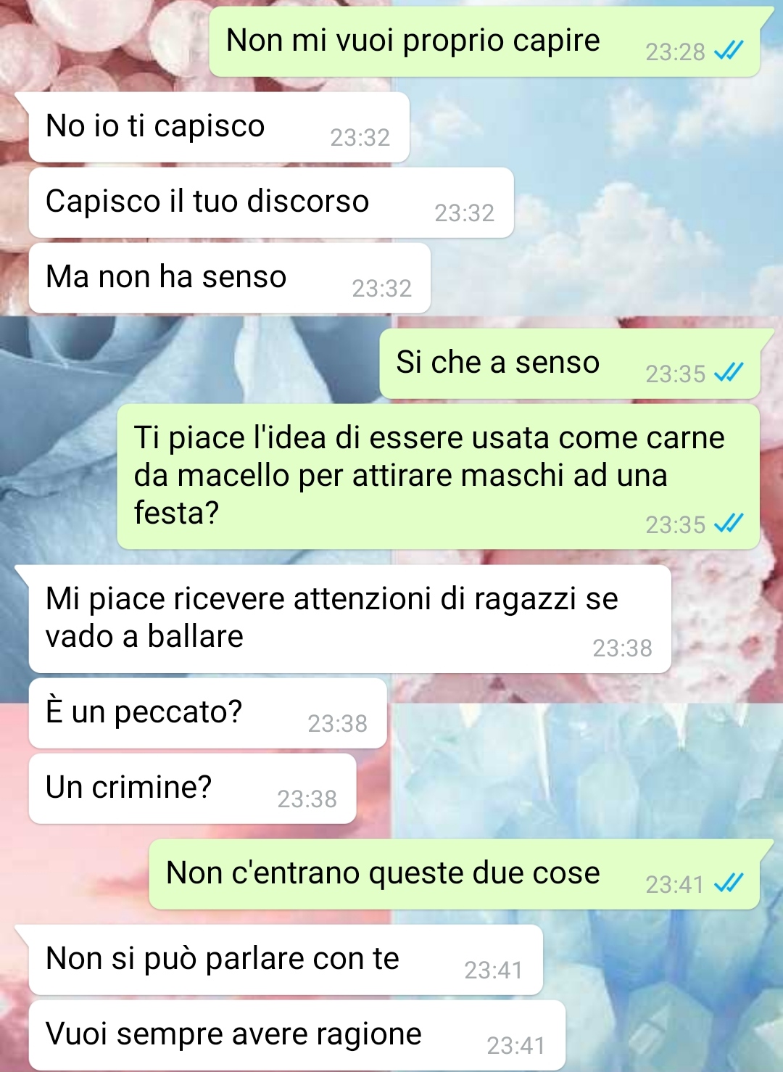Tap the 'Non mi vuoi proprio capire' bubble
This screenshot has height=1072, width=783.
485,42
